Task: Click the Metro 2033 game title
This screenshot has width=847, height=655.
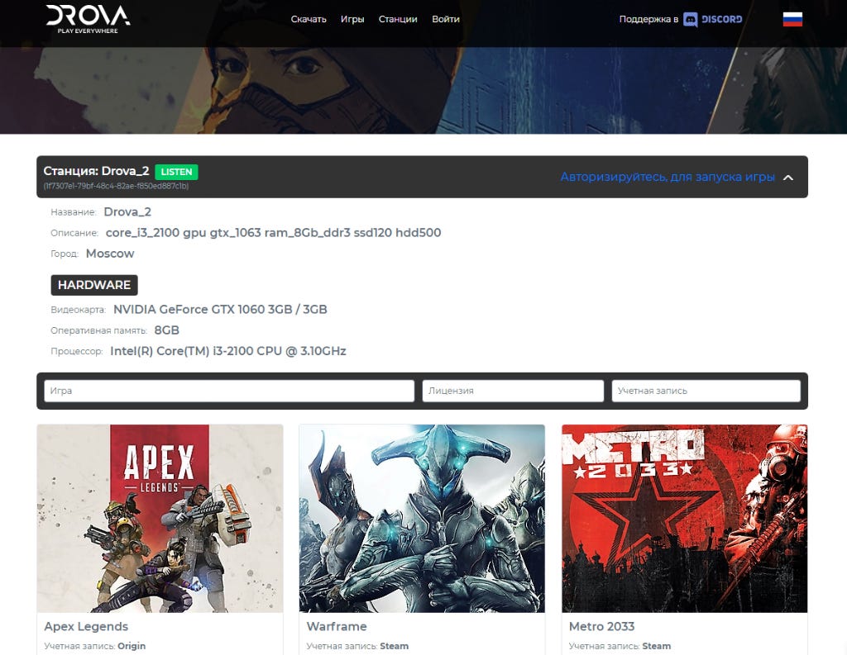Action: [x=602, y=626]
